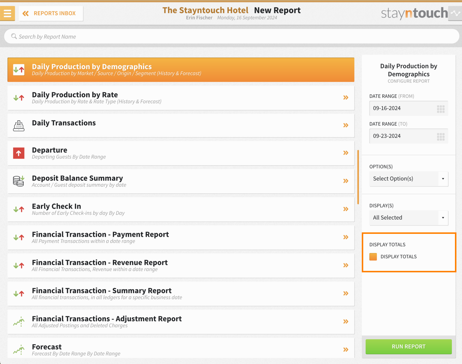Open the Display(s) All Selected dropdown
The height and width of the screenshot is (364, 462).
[409, 218]
